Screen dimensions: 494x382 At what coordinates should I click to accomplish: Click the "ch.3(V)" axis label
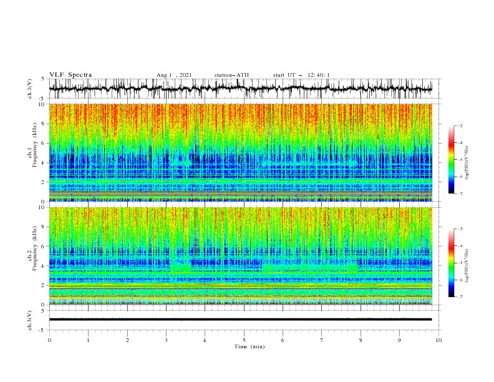30,320
